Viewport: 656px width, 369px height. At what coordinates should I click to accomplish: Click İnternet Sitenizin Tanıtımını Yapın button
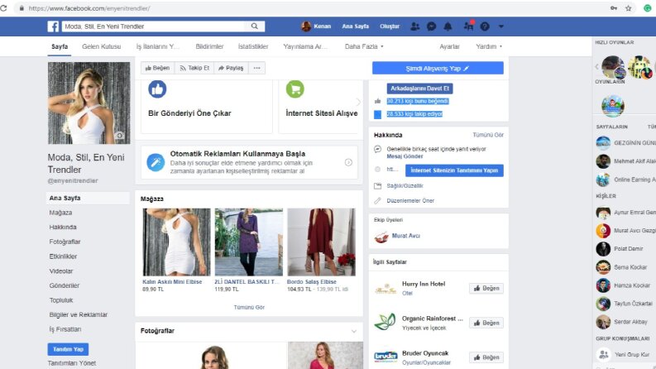(454, 170)
